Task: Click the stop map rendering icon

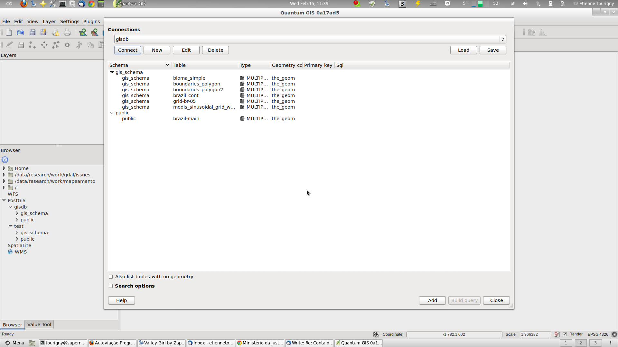Action: point(557,334)
